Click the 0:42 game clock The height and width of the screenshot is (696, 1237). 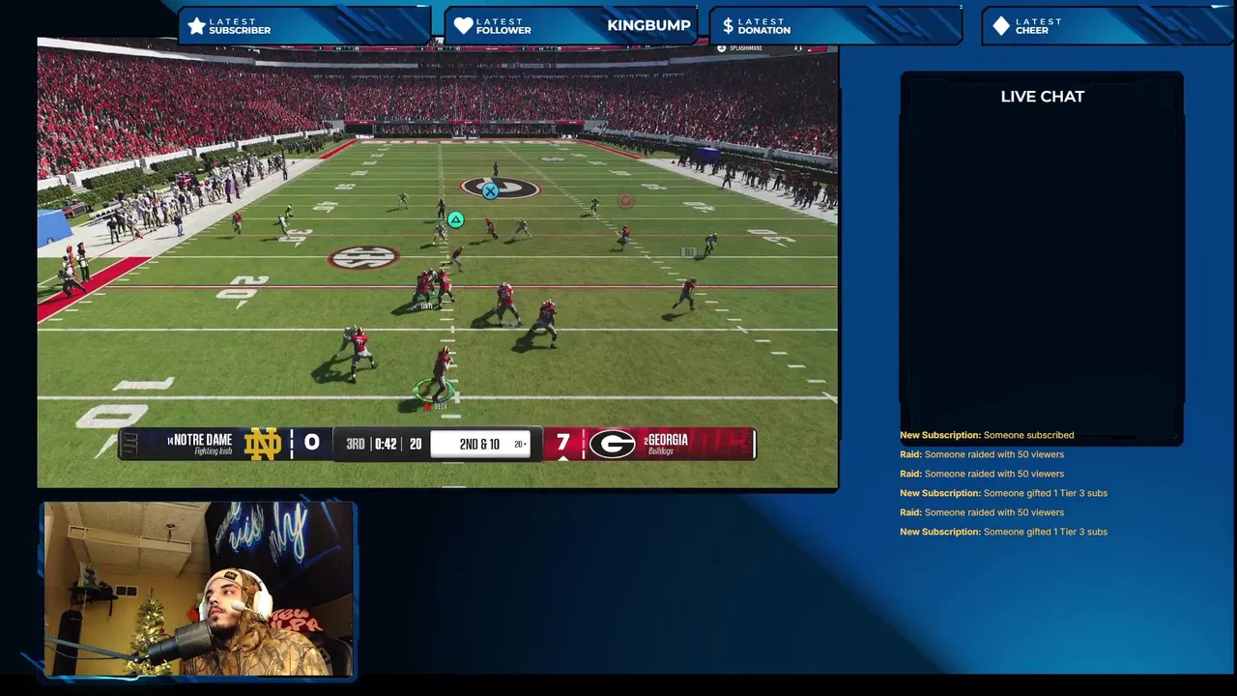(x=386, y=444)
